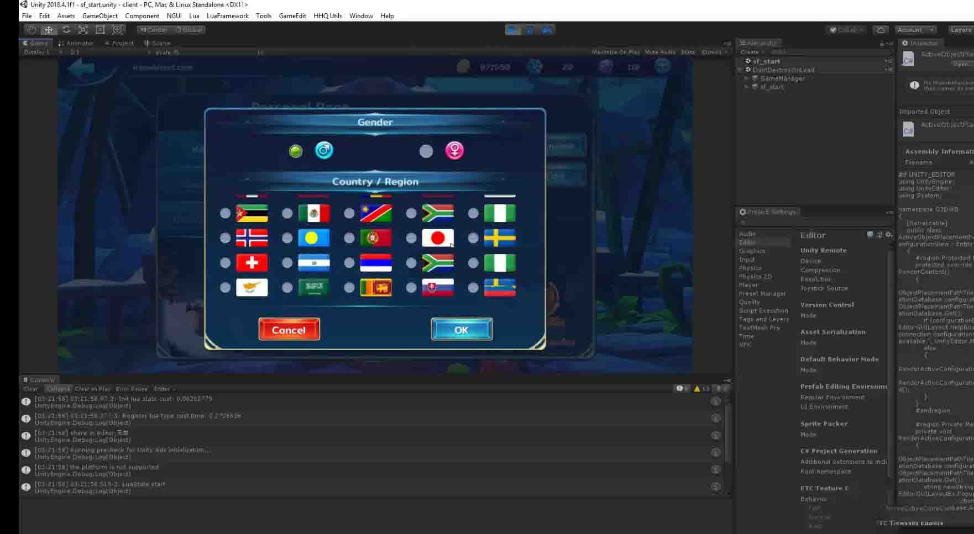974x534 pixels.
Task: Open the GameObject menu
Action: click(100, 16)
